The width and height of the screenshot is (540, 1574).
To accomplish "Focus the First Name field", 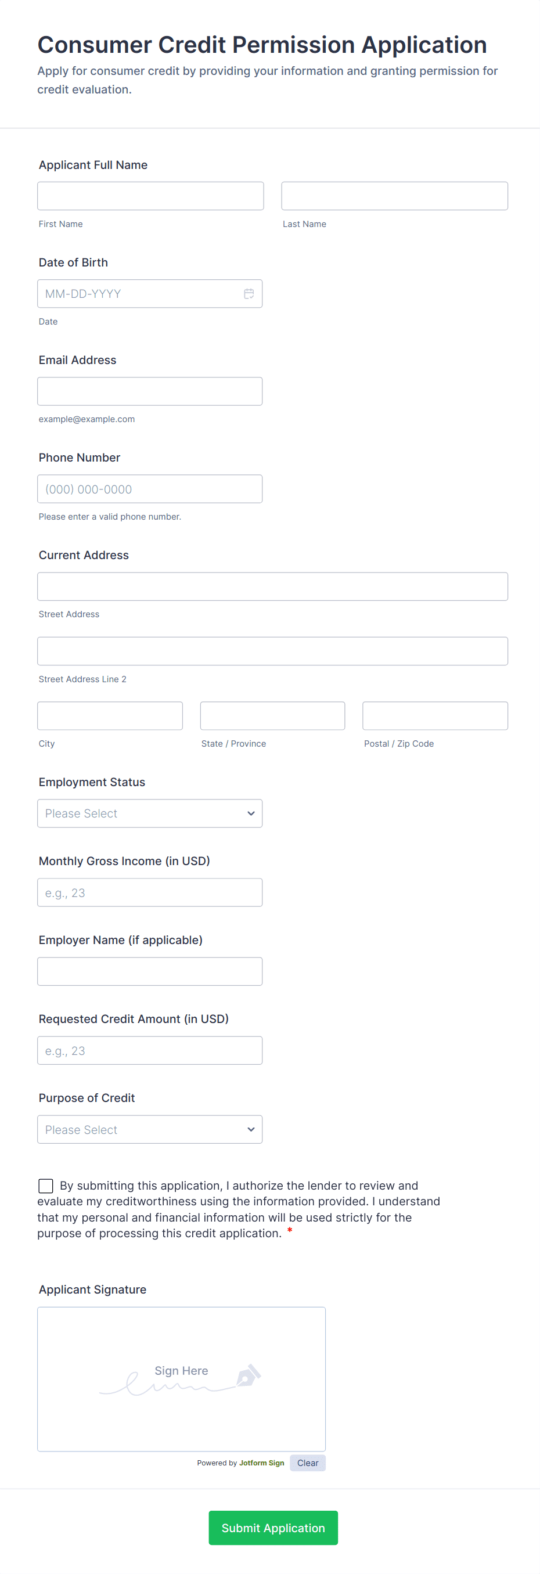I will point(150,196).
